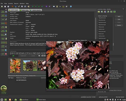Jump to the last record with the green arrow
The image size is (126, 101).
[42, 6]
